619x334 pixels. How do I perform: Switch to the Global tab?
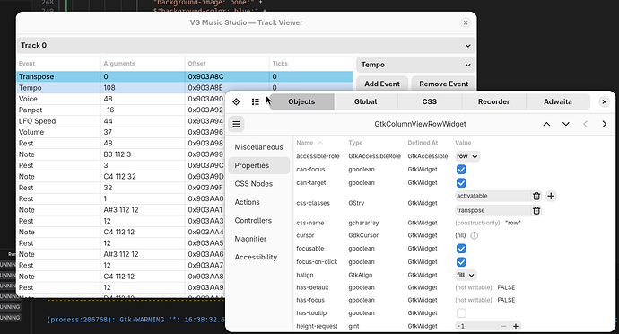(365, 102)
